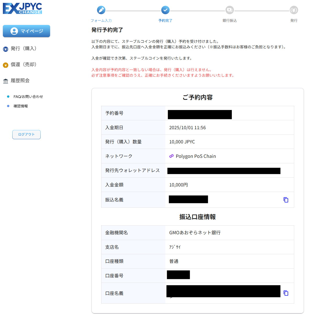Select the 銀行振込 step label

(x=229, y=20)
